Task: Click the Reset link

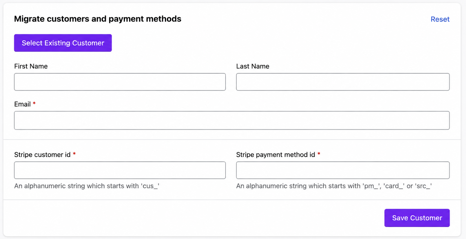Action: coord(440,19)
